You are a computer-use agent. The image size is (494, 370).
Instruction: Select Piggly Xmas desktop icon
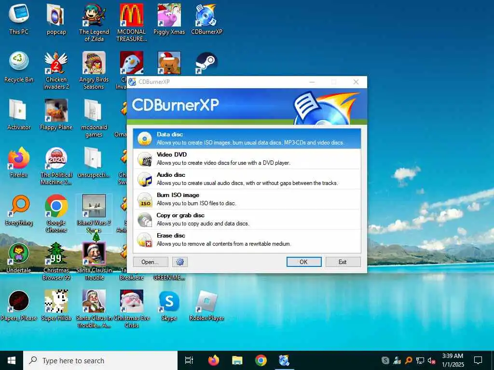point(169,19)
